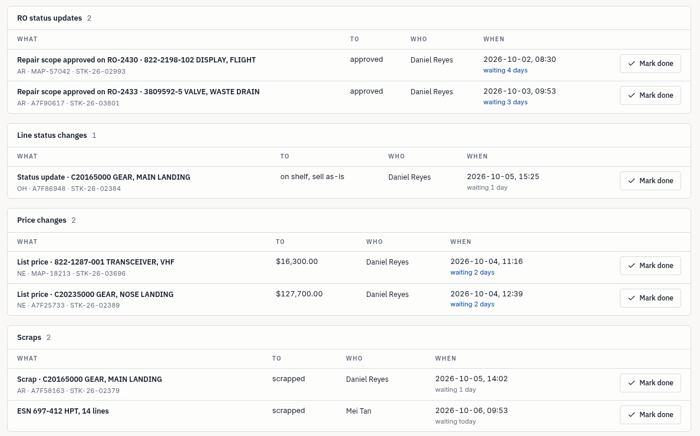The height and width of the screenshot is (436, 700).
Task: Click the AR · A7F58163 · STK-26-02379 subtitle
Action: (x=68, y=391)
